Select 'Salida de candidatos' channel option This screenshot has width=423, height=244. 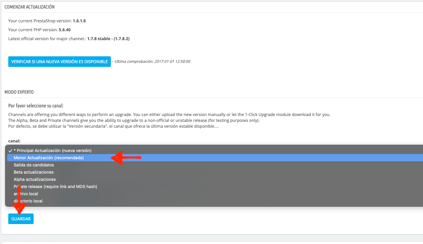[214, 165]
